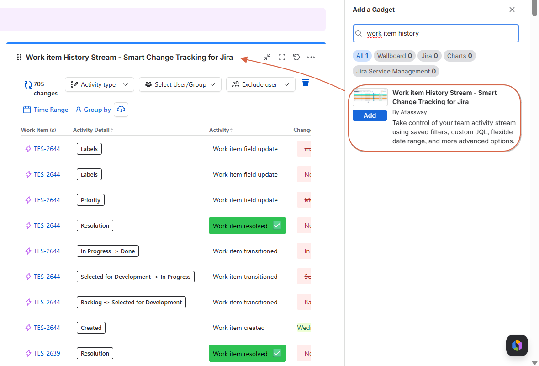Click the Created activity detail tag

coord(91,328)
